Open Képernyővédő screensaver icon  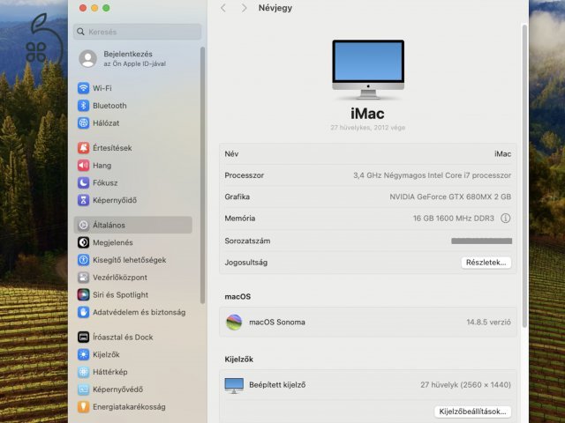coord(83,390)
